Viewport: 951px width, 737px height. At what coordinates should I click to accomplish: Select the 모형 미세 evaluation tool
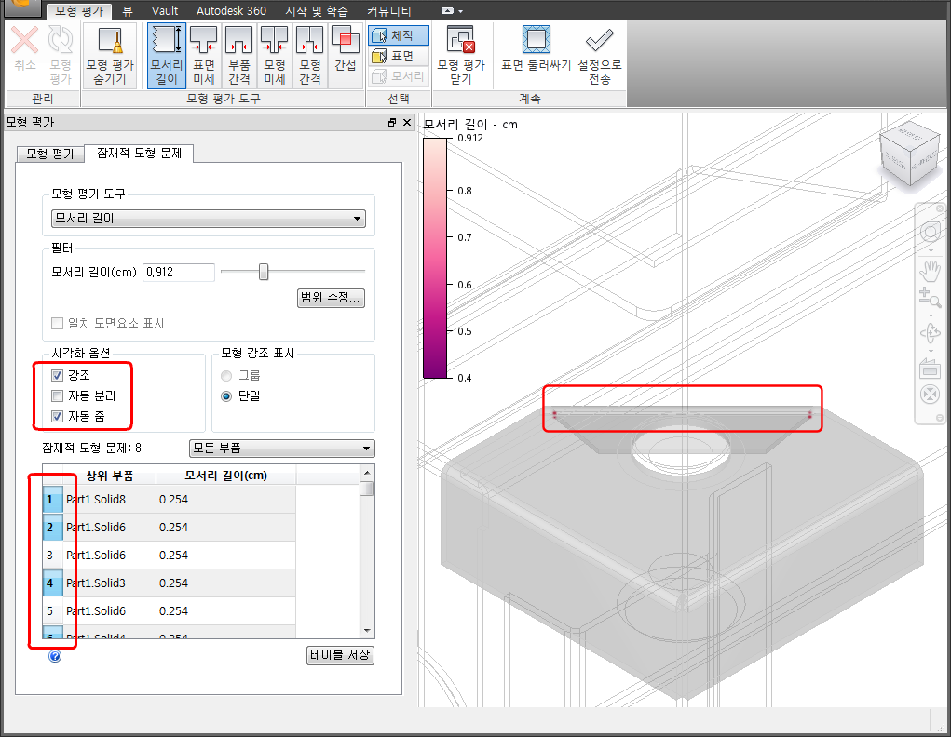(274, 56)
